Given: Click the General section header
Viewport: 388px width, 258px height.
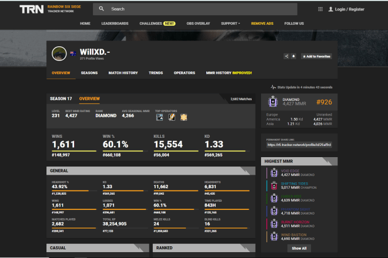Looking at the screenshot, I should [150, 171].
